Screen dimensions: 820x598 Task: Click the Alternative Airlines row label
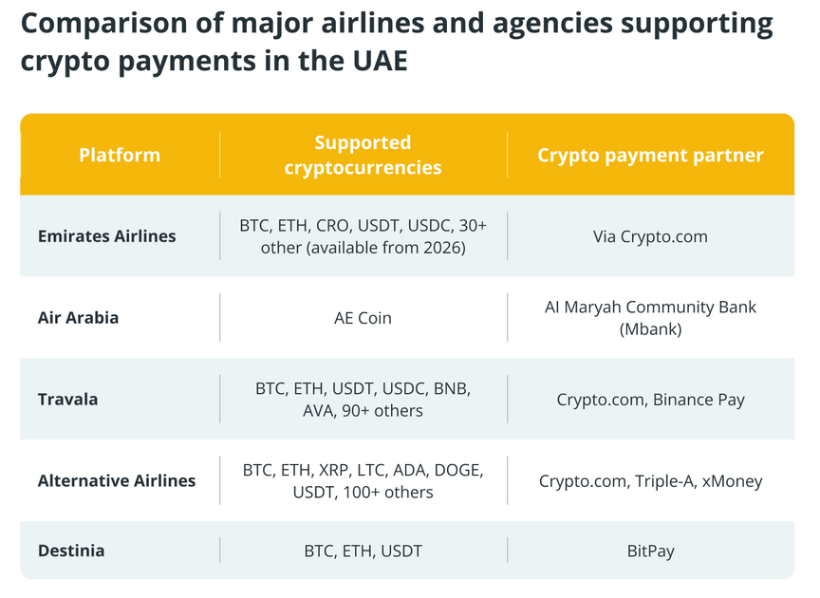pos(117,480)
